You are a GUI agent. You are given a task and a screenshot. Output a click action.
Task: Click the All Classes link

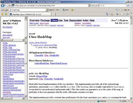pos(8,27)
